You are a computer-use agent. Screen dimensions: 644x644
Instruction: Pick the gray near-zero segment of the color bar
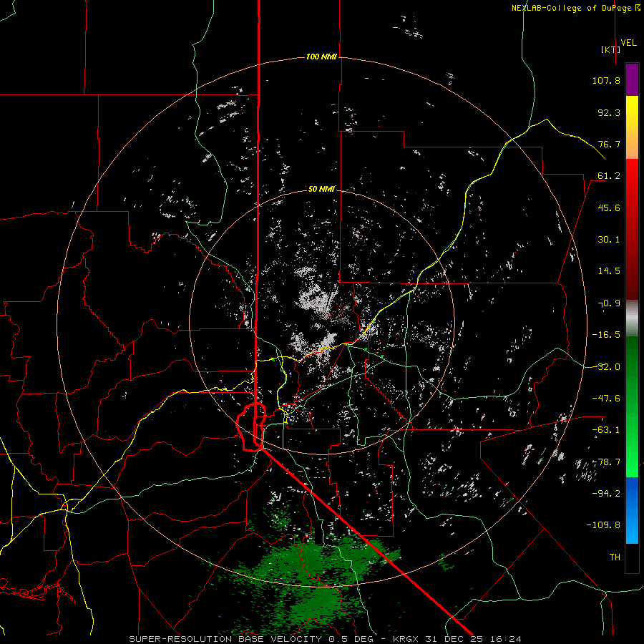[632, 317]
